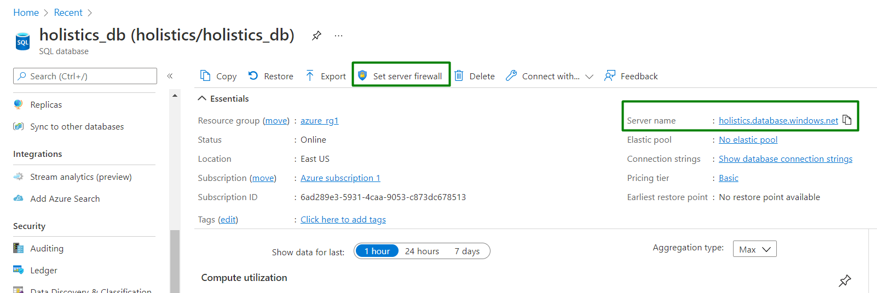Click the Delete trash can icon
Viewport: 877px width, 293px height.
(x=459, y=75)
